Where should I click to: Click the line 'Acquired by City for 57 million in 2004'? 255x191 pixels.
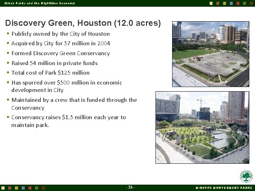tap(61, 44)
